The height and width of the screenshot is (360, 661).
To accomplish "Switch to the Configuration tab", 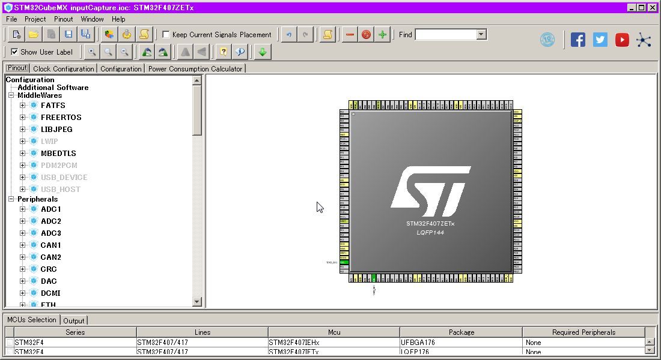I will (121, 68).
